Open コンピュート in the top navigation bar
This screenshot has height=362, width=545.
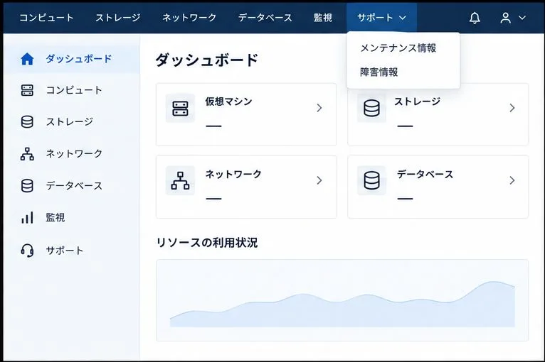pyautogui.click(x=46, y=18)
